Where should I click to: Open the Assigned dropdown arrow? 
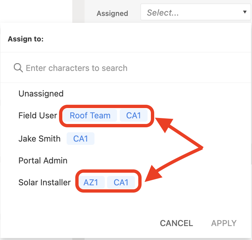pyautogui.click(x=245, y=12)
